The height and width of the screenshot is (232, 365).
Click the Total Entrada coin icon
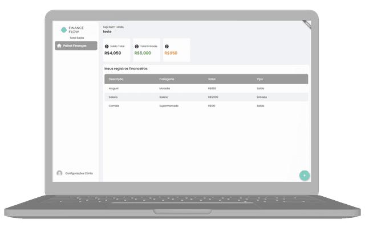click(x=137, y=46)
